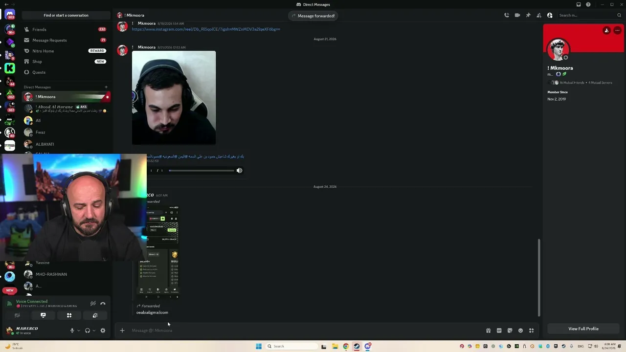Screen dimensions: 626x352
Task: Open the Quests page
Action: click(66, 72)
